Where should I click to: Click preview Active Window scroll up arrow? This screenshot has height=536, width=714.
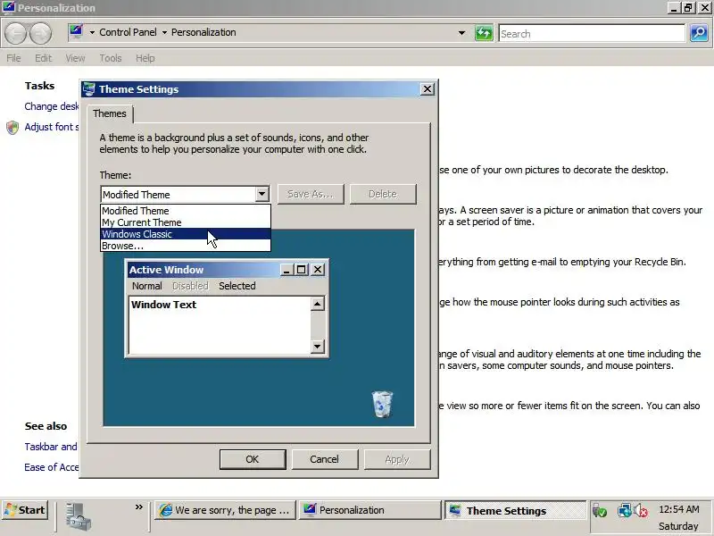tap(318, 304)
